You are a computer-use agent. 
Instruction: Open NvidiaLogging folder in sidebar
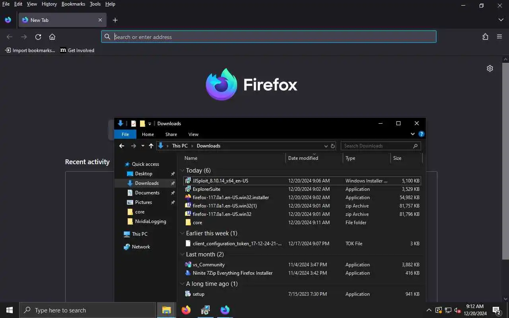150,221
